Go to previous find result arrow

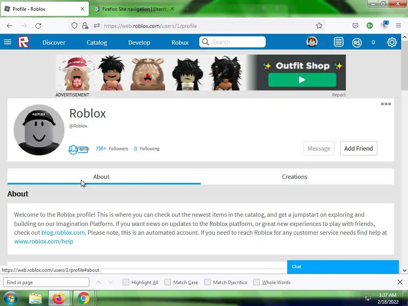coord(98,282)
